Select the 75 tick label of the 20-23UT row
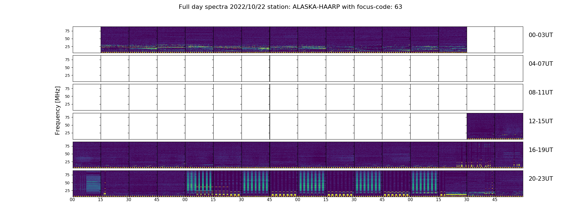This screenshot has width=581, height=221. (x=67, y=175)
